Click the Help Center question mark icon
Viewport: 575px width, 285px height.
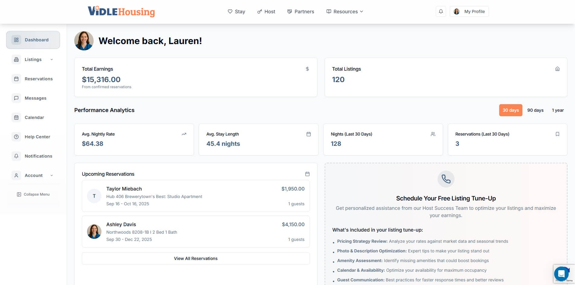[16, 137]
